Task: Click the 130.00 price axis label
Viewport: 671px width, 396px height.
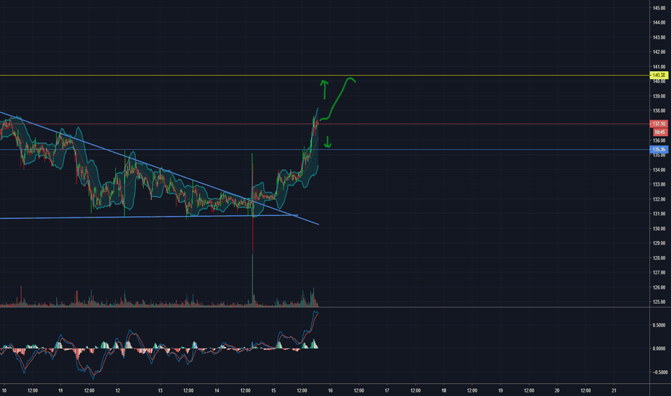Action: tap(659, 229)
